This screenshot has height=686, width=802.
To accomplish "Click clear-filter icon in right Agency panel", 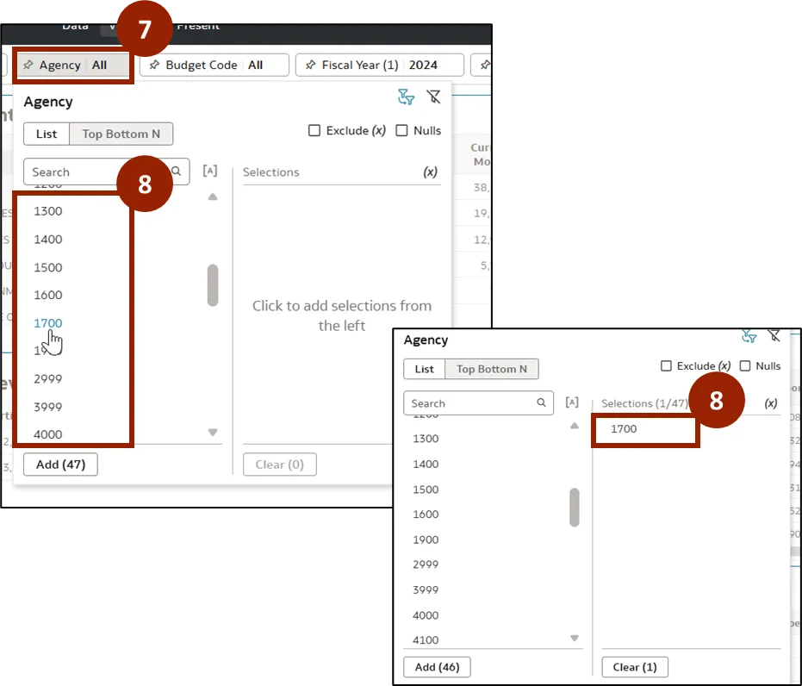I will click(x=774, y=336).
